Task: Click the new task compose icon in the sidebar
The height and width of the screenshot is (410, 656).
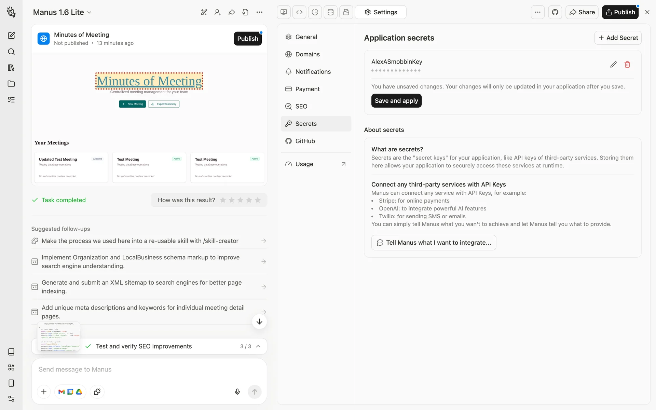Action: pos(11,36)
